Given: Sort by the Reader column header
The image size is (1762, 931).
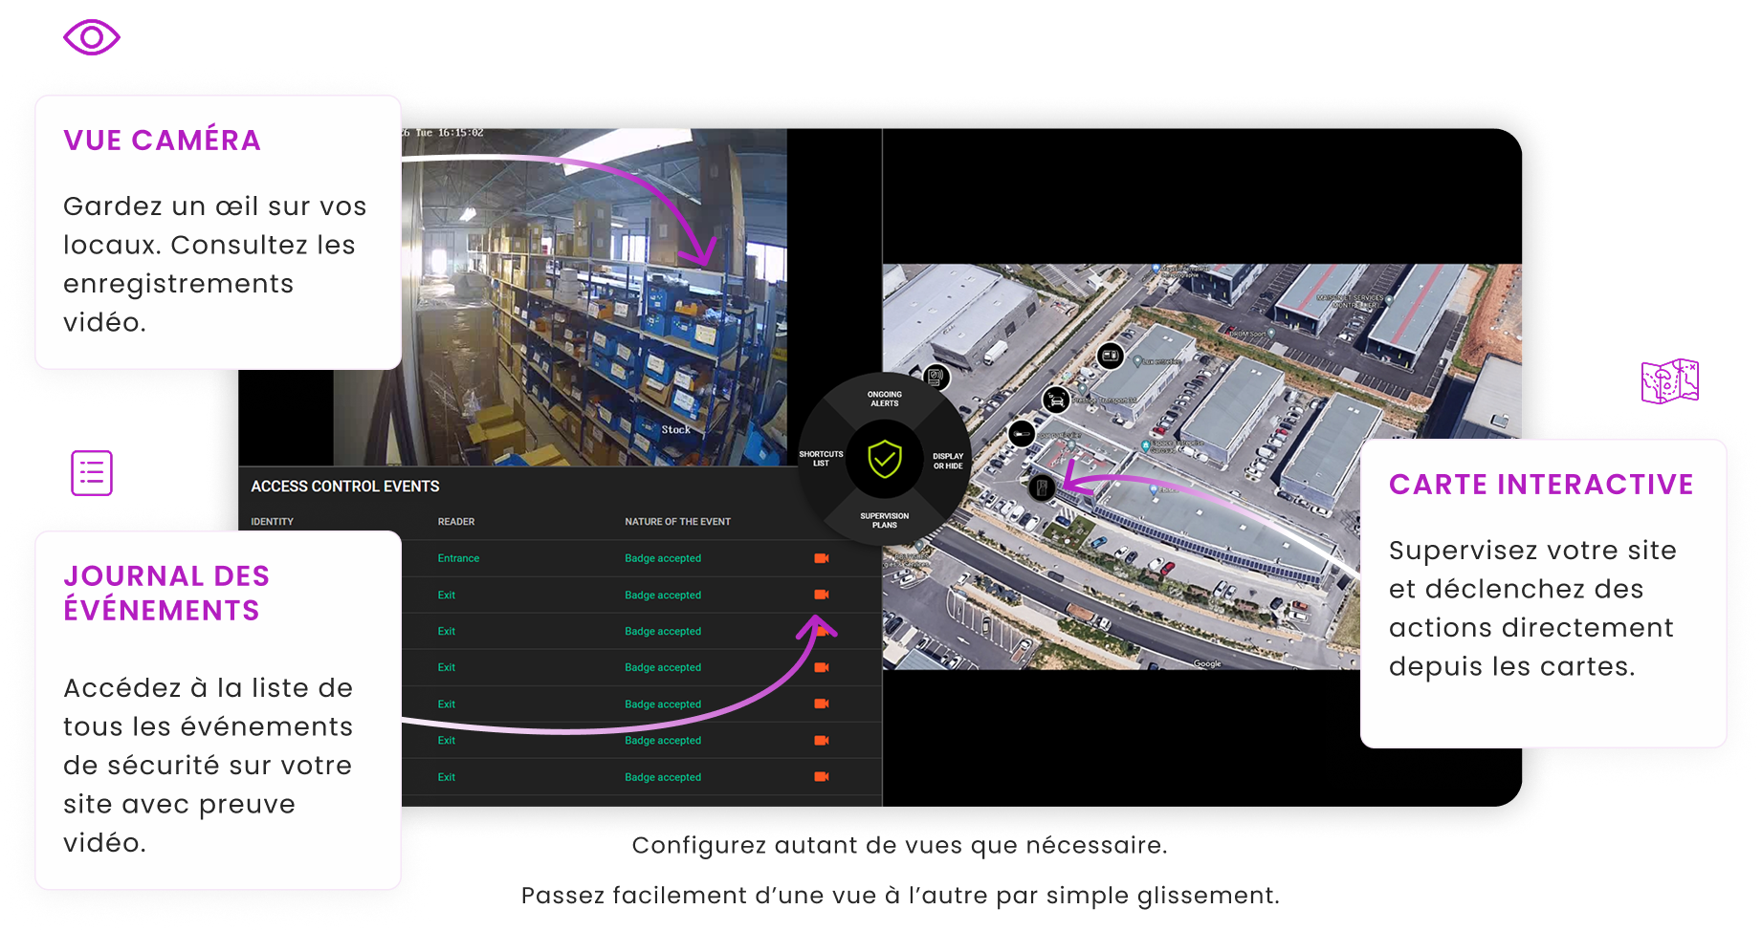Looking at the screenshot, I should point(456,522).
